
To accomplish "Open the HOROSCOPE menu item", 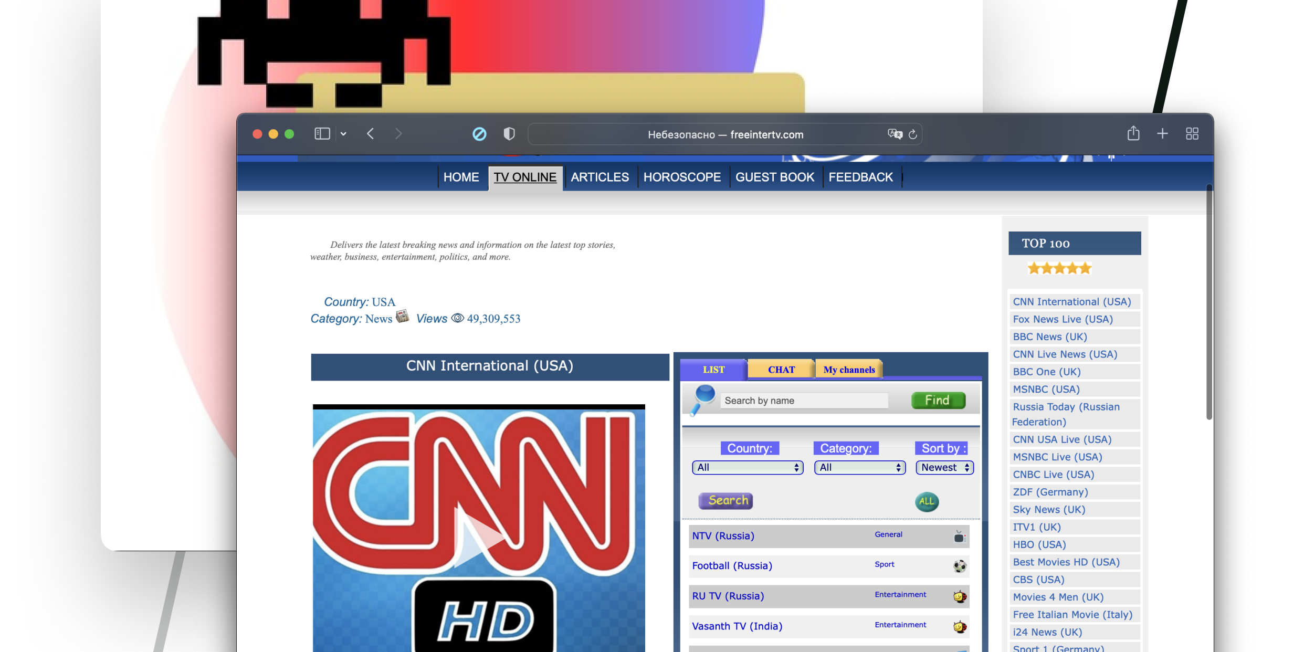I will (682, 177).
